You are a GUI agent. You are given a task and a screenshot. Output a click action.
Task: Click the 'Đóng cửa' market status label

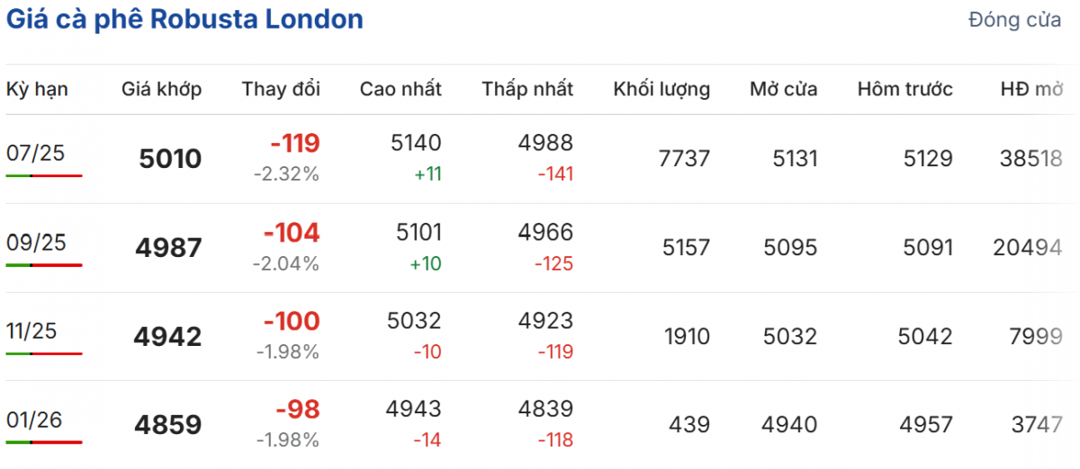(1014, 21)
